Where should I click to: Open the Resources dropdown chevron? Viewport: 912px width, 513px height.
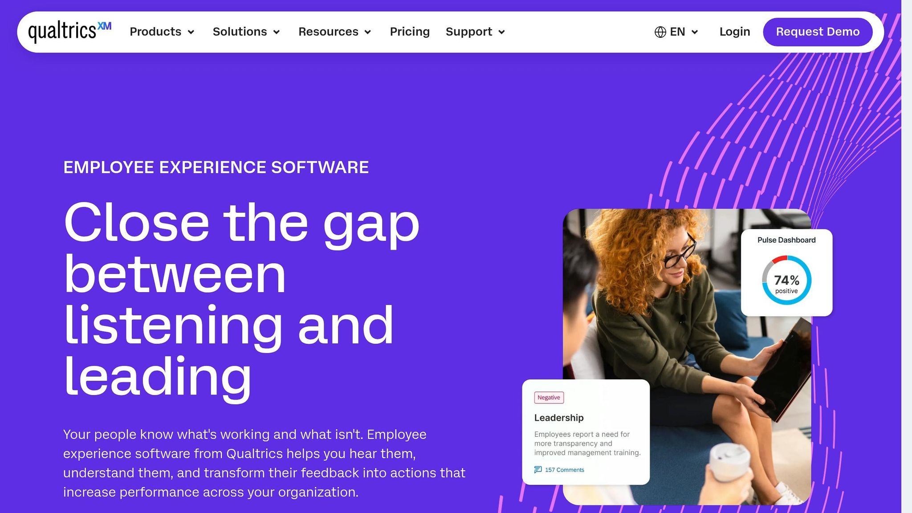point(368,32)
